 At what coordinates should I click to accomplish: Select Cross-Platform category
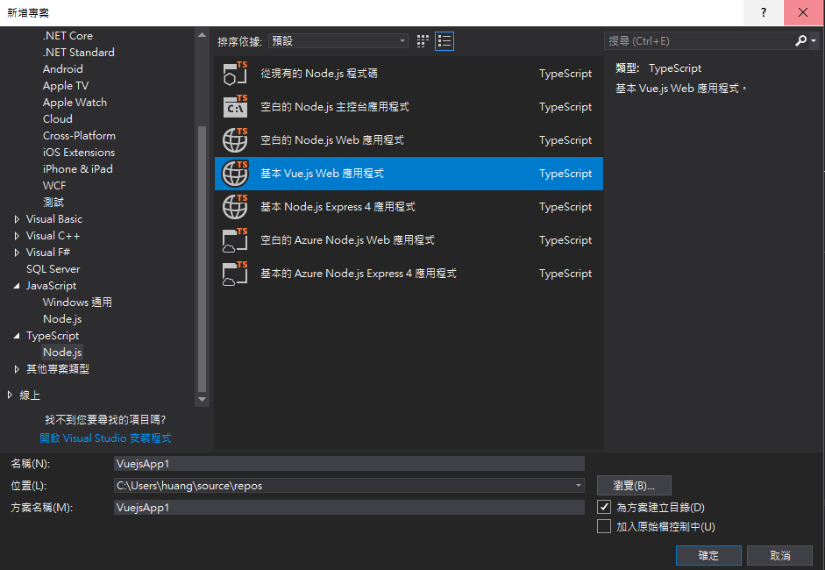tap(80, 136)
